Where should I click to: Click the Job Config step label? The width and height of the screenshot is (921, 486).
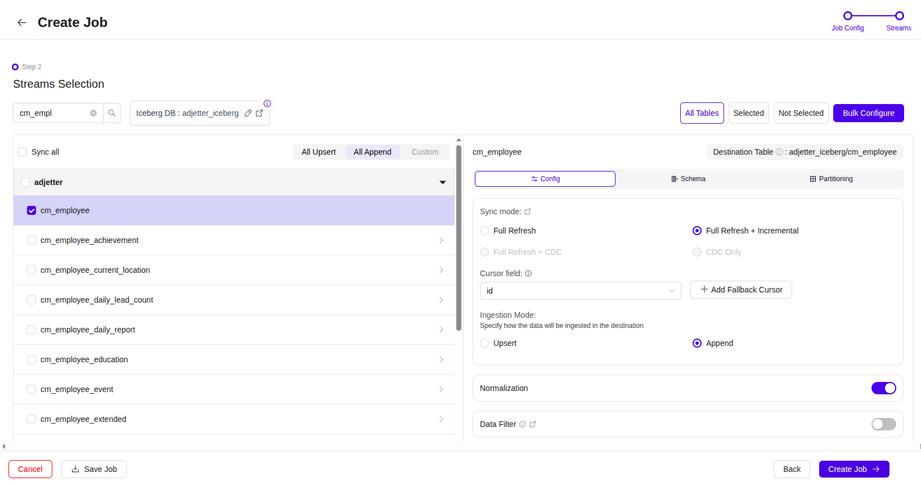(848, 28)
